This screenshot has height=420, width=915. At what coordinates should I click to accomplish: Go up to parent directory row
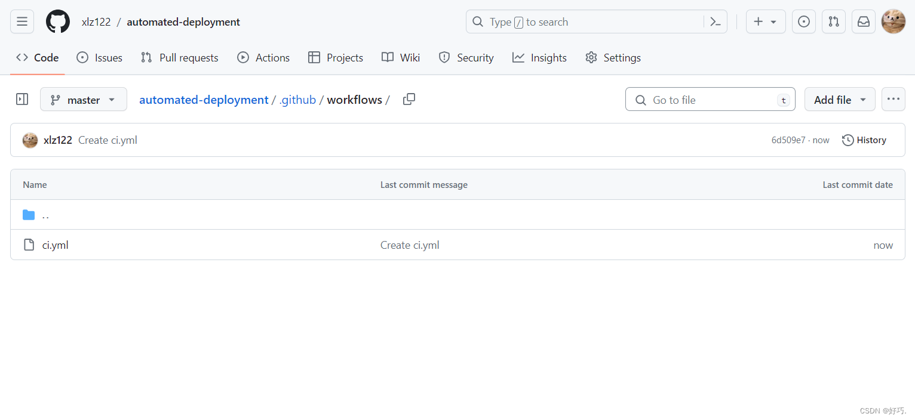pyautogui.click(x=457, y=215)
